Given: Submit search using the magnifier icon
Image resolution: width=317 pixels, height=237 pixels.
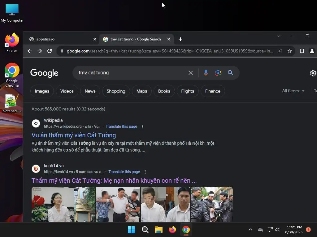Looking at the screenshot, I should [230, 73].
